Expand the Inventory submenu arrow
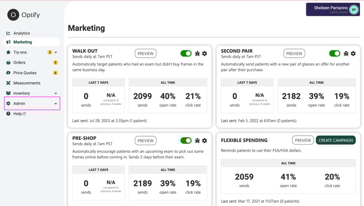Viewport: 364px width, 206px height. [x=56, y=93]
